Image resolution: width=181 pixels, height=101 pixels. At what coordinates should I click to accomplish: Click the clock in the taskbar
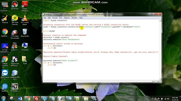tap(175, 99)
